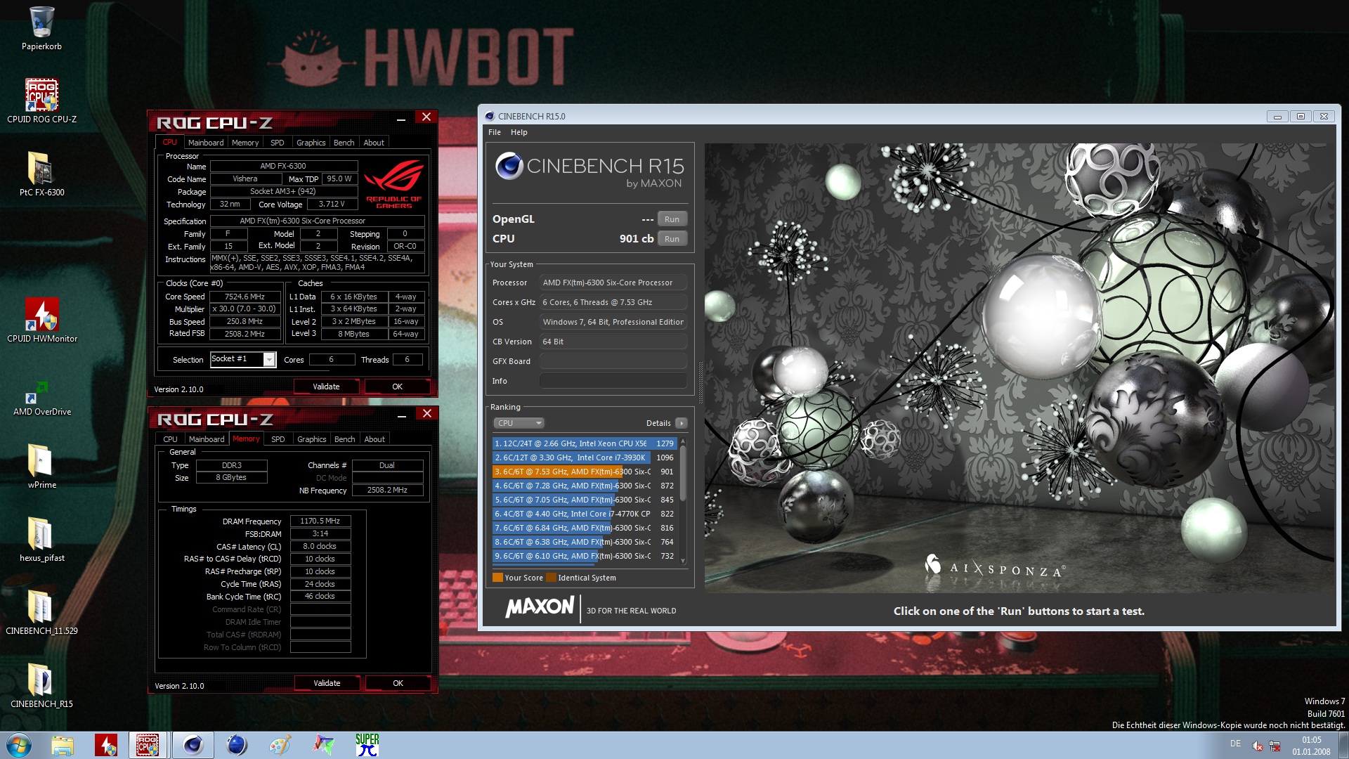This screenshot has width=1349, height=759.
Task: Open the hexus_pifast folder icon
Action: (x=41, y=539)
